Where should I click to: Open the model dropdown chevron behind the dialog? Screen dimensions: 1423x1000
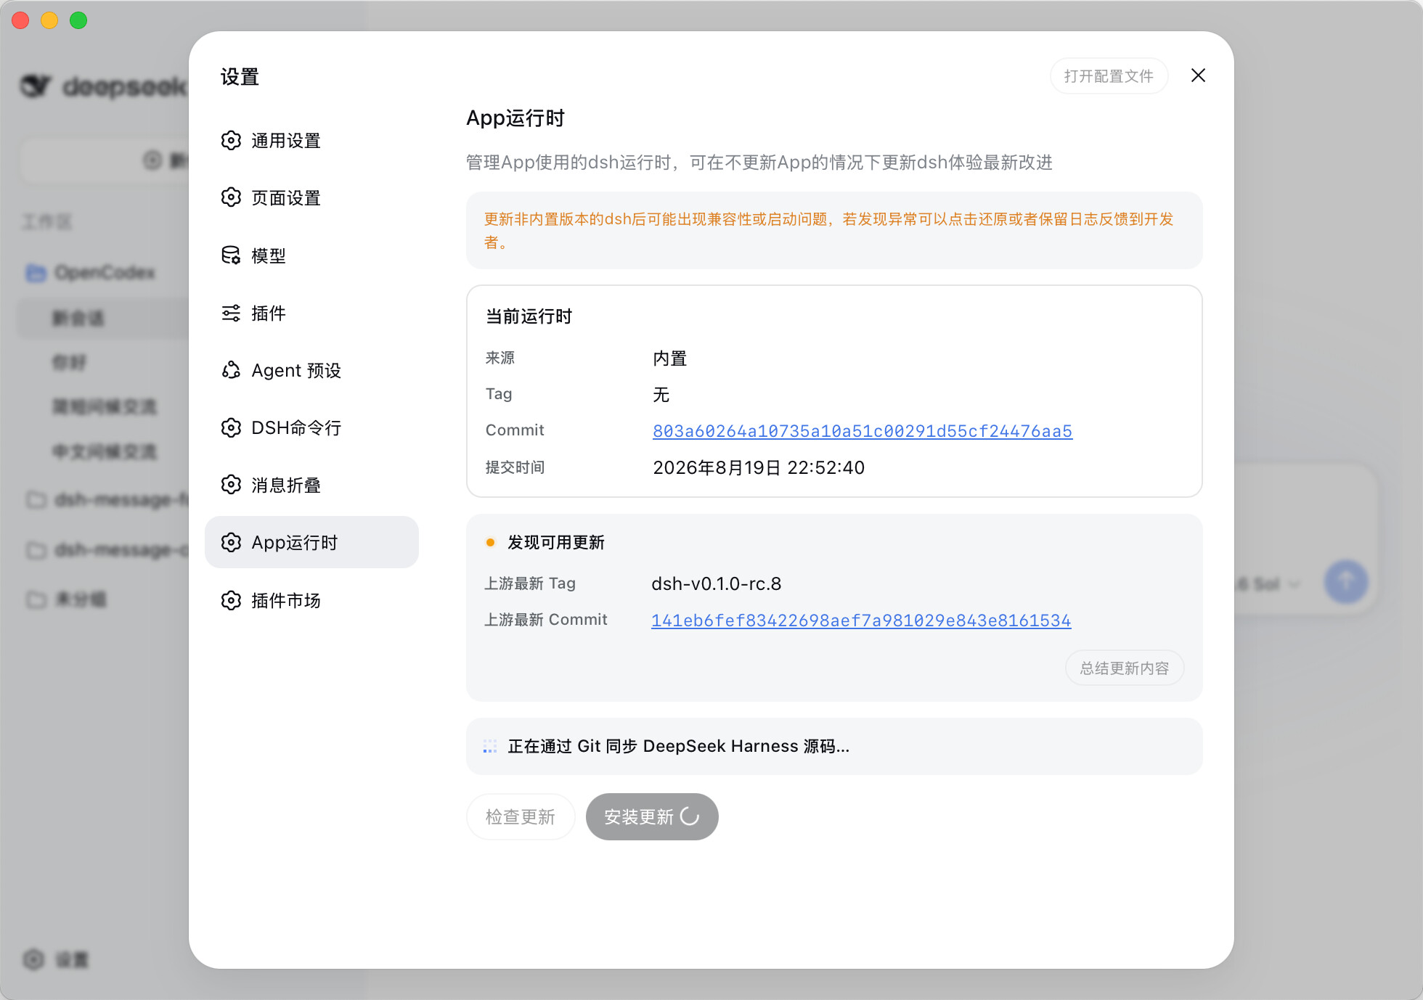point(1294,584)
